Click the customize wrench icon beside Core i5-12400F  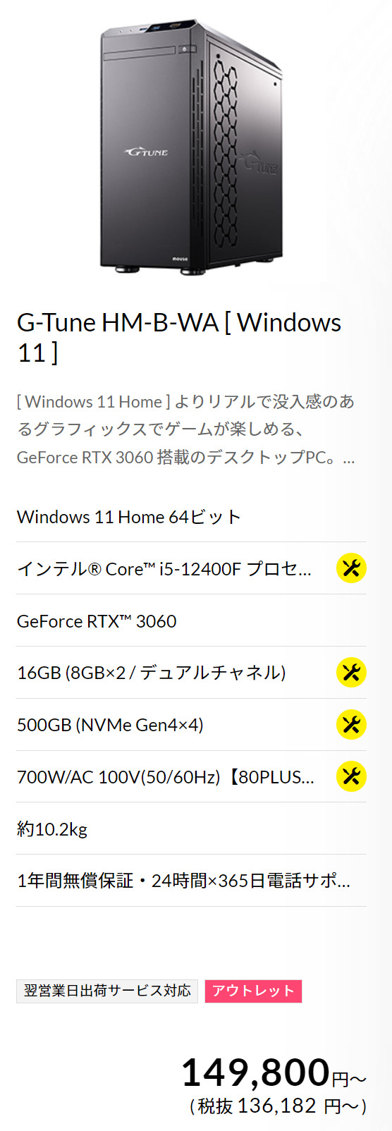tap(351, 568)
